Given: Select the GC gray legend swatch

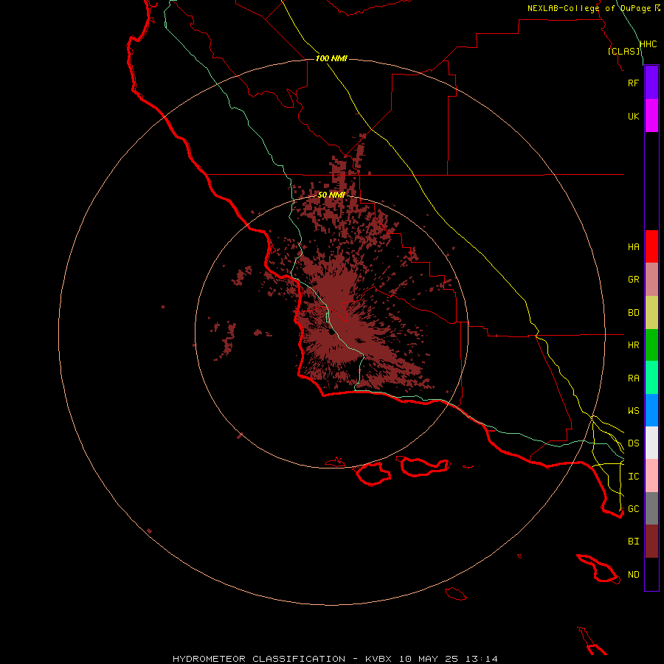Looking at the screenshot, I should pyautogui.click(x=651, y=508).
